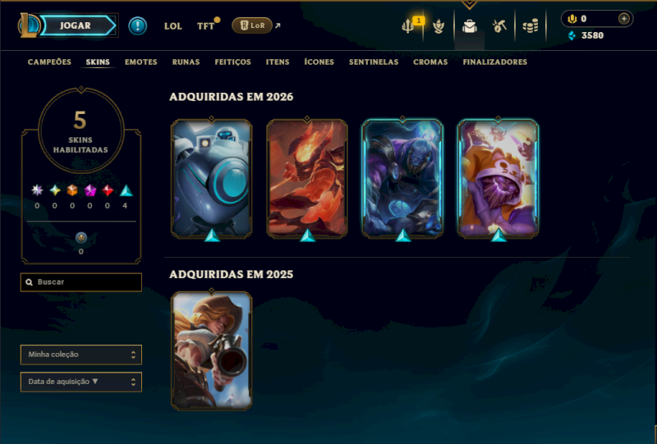Switch to the Campeões tab
This screenshot has width=657, height=444.
click(x=49, y=62)
